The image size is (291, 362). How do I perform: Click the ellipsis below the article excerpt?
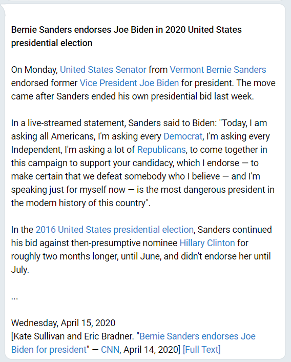pos(14,297)
